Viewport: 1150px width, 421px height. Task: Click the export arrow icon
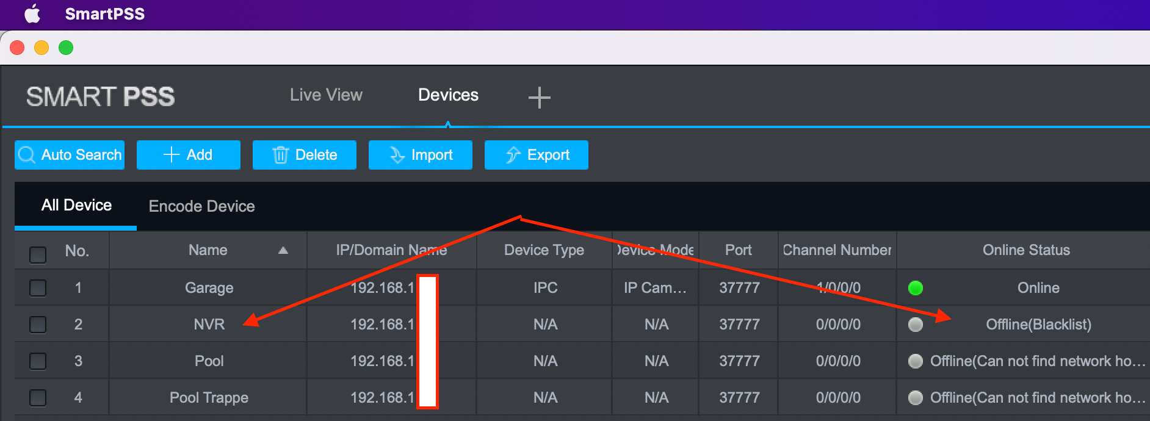click(513, 155)
